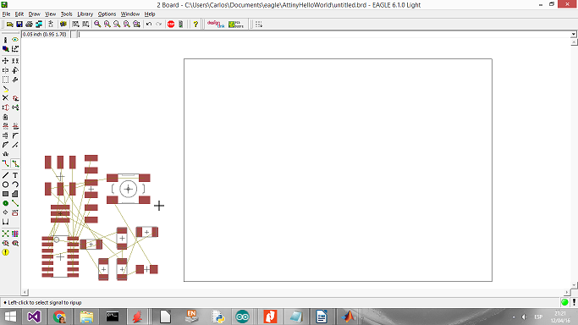Select the Text tool
This screenshot has width=578, height=325.
(x=15, y=175)
